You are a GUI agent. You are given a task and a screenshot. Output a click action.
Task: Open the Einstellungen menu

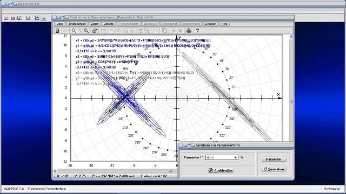pos(77,24)
